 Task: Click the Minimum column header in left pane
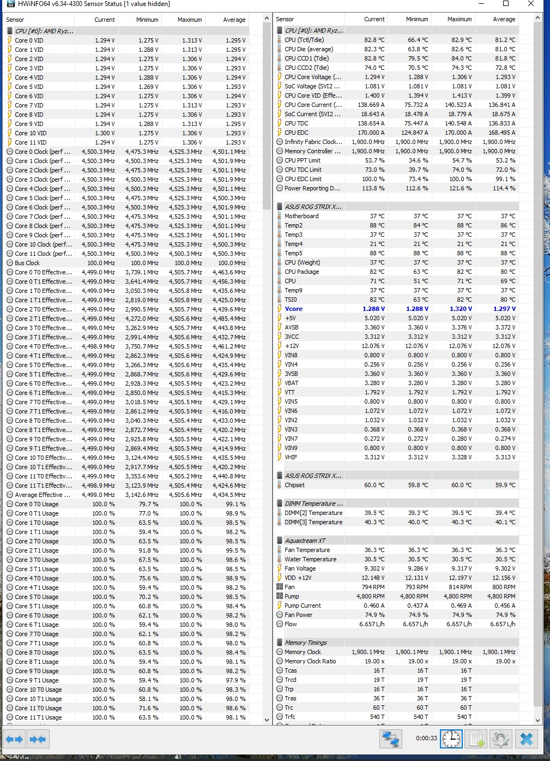[x=140, y=20]
